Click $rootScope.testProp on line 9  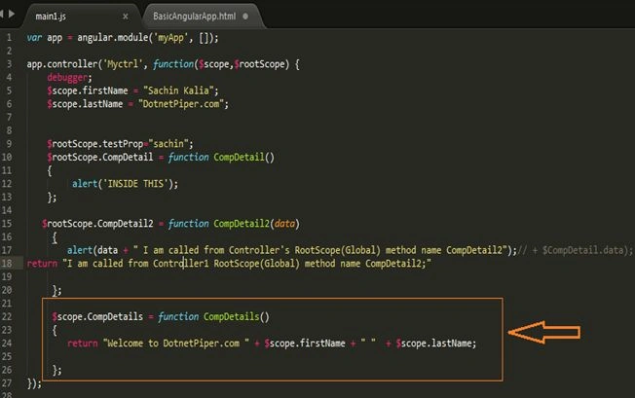[x=95, y=144]
